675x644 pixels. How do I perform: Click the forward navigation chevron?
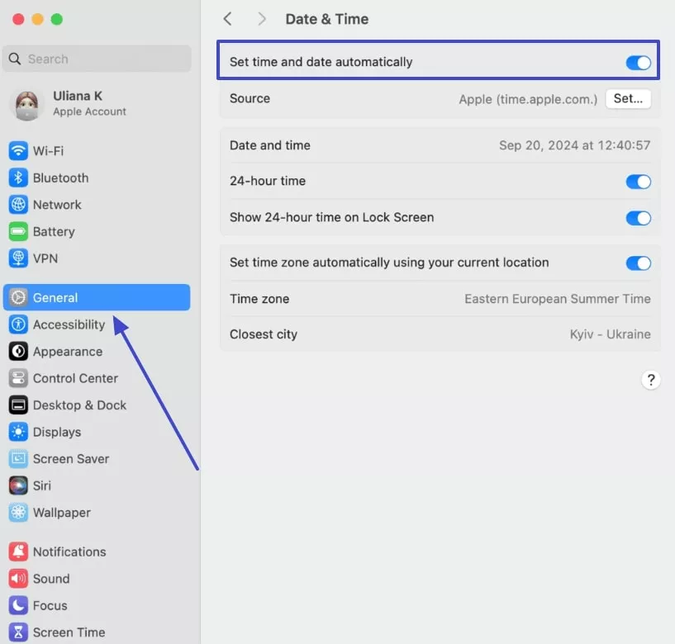point(261,18)
